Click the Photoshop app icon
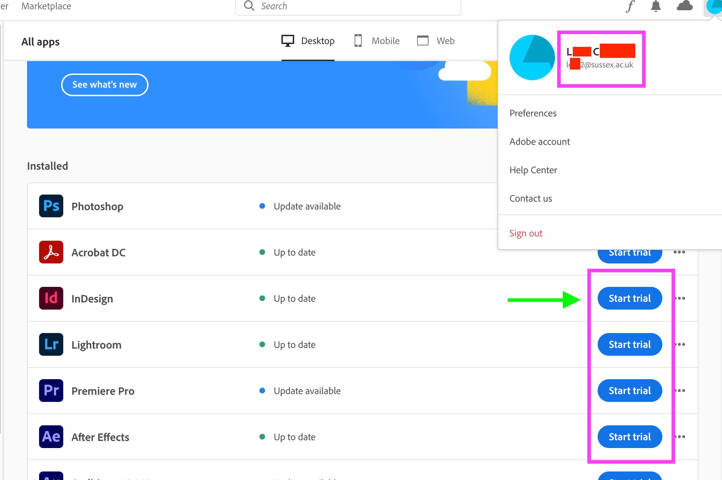 click(x=51, y=206)
